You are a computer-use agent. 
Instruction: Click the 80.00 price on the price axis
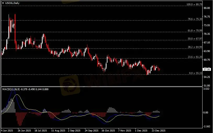point(207,8)
